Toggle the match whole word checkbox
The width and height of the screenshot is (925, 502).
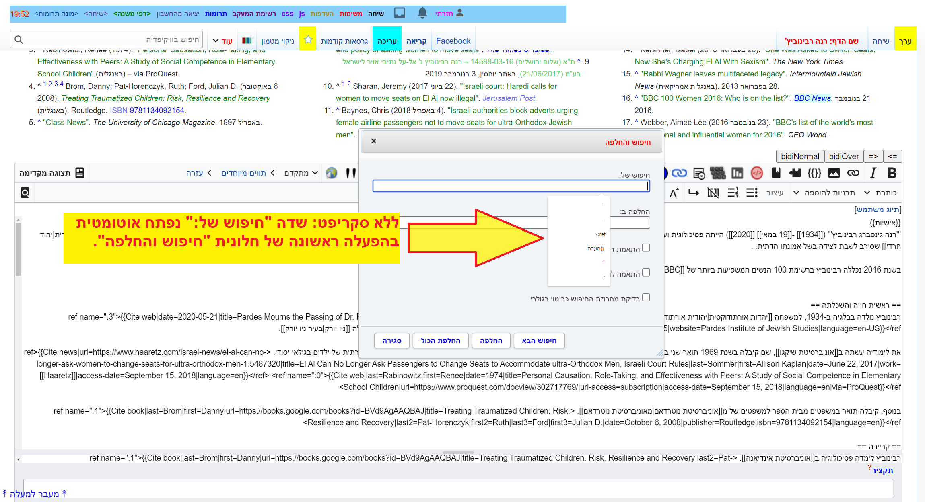point(646,273)
